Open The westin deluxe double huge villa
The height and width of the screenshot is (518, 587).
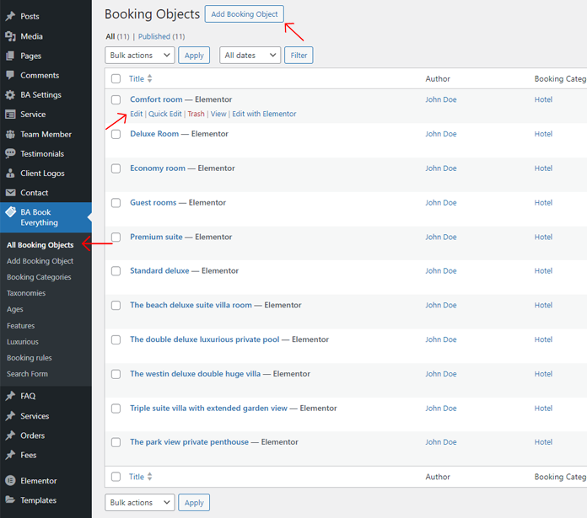click(x=195, y=374)
